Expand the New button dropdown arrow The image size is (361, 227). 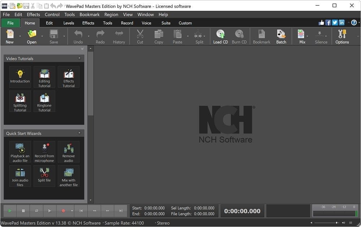point(20,36)
